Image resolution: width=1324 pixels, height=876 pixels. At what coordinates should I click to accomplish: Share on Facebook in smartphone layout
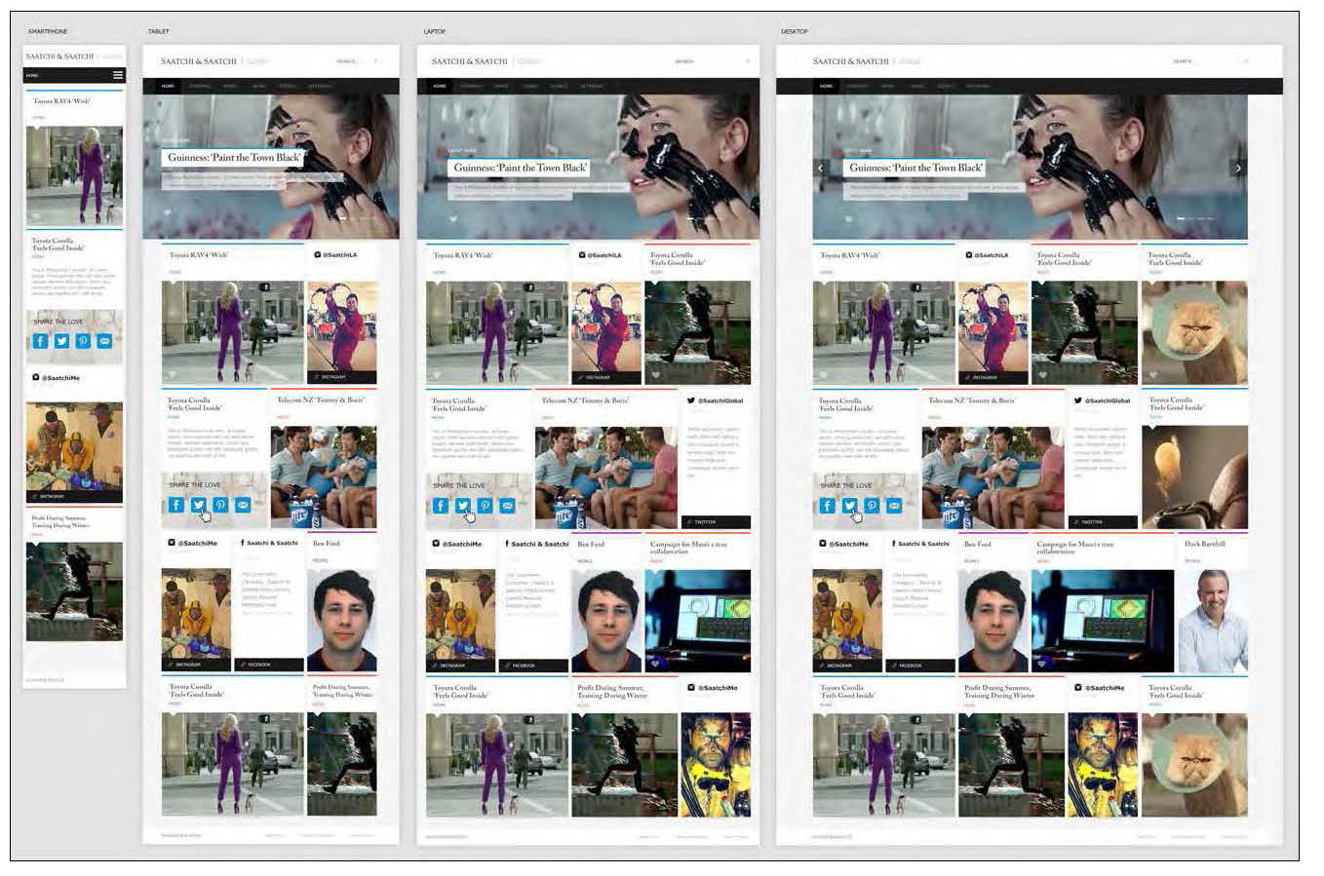pyautogui.click(x=40, y=341)
